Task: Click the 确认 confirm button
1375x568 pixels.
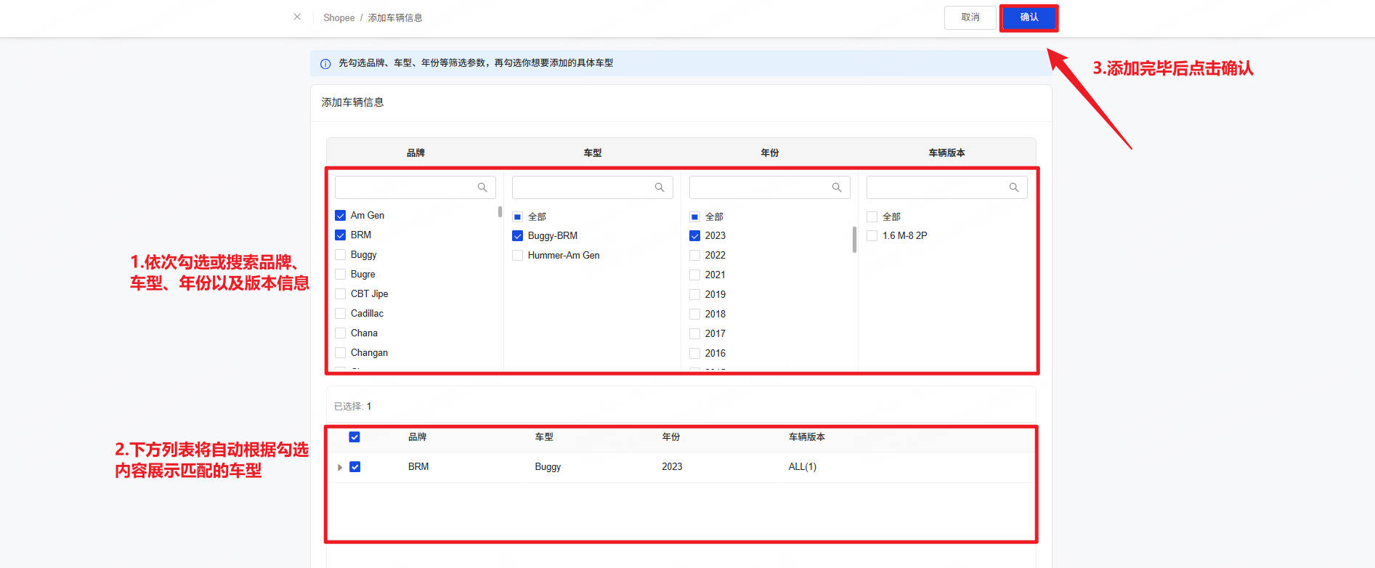Action: pos(1029,17)
